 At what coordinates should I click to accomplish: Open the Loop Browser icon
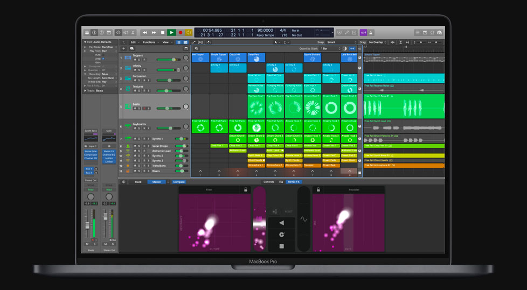[x=432, y=33]
